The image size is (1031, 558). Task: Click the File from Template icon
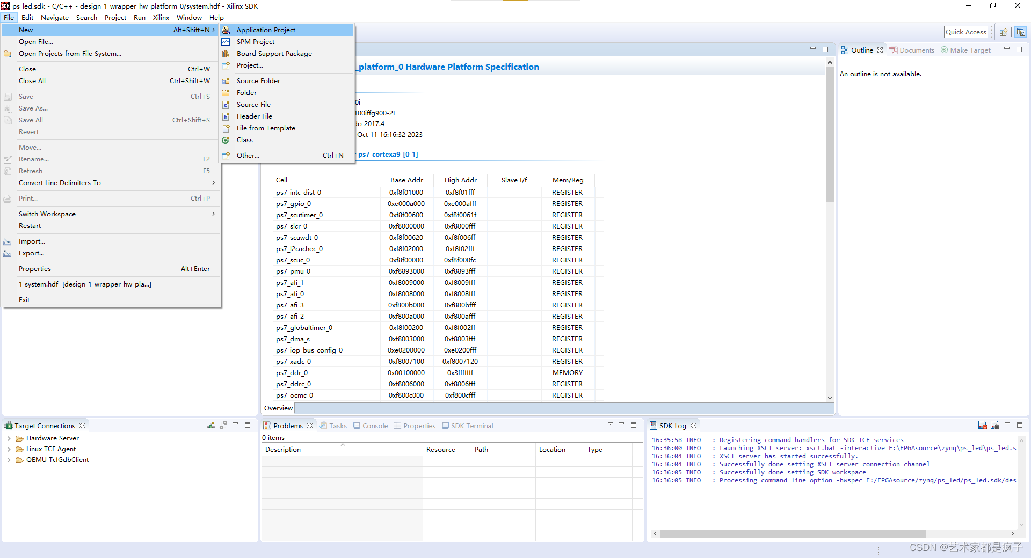226,128
